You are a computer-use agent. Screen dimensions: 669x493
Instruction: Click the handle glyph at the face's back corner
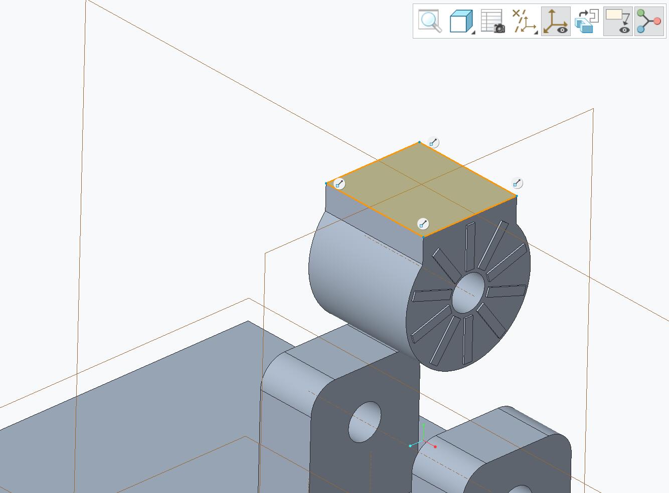(x=433, y=143)
